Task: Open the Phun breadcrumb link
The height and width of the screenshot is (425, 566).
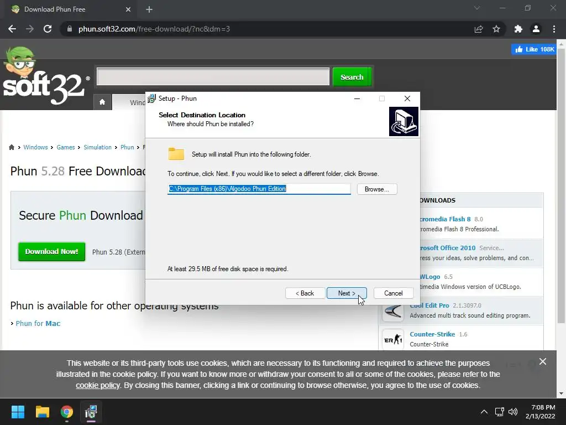Action: click(x=127, y=147)
